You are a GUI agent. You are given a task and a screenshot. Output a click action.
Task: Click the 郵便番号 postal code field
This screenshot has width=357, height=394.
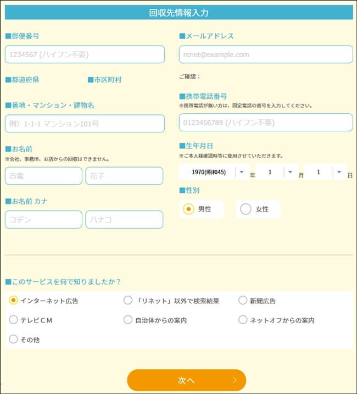click(x=85, y=54)
